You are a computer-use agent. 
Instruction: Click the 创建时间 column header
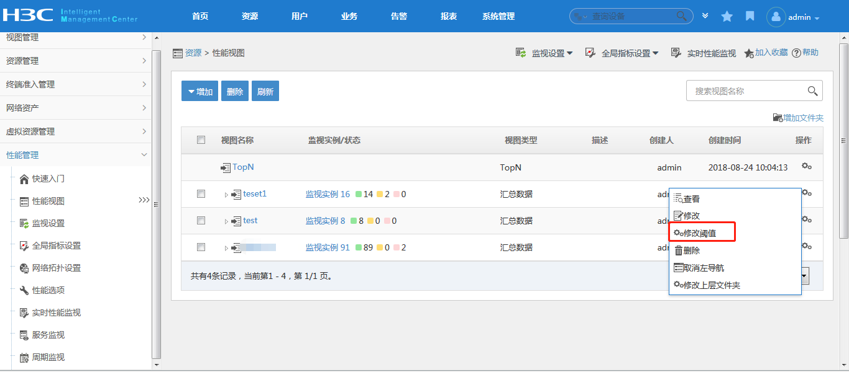pos(725,140)
